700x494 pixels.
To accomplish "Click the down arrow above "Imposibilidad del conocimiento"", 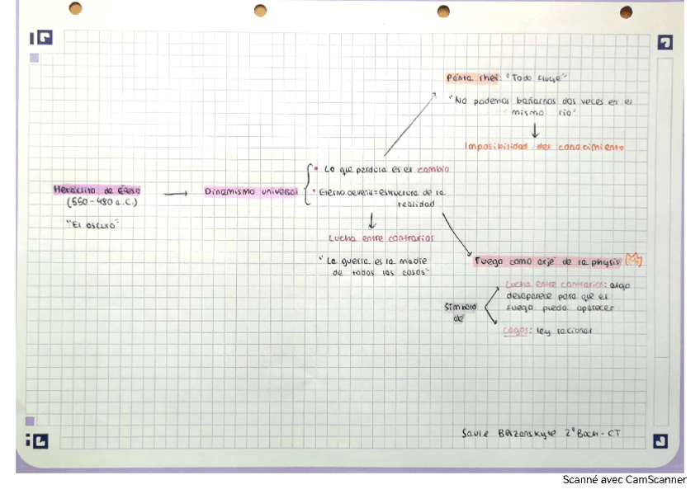I will [x=535, y=130].
